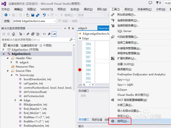Expand the Edge class node
This screenshot has height=128, width=171.
pos(15,100)
